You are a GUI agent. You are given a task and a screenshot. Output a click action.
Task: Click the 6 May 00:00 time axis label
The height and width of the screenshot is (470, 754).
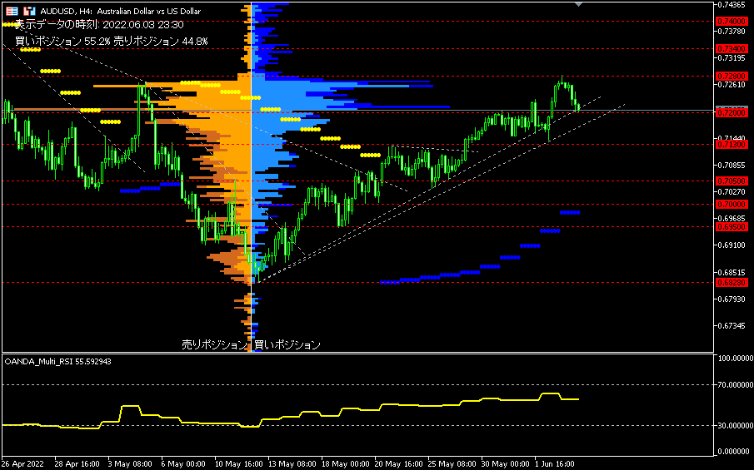[183, 463]
